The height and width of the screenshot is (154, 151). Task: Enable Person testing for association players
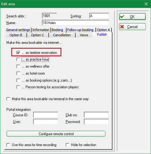pyautogui.click(x=18, y=87)
